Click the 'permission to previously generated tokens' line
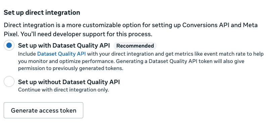Screen dimensions: 269x126 [x=71, y=68]
